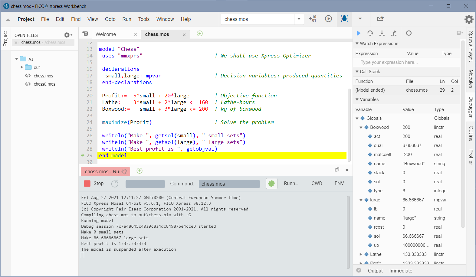
Task: Click the restart circular arrow icon
Action: coord(115,184)
